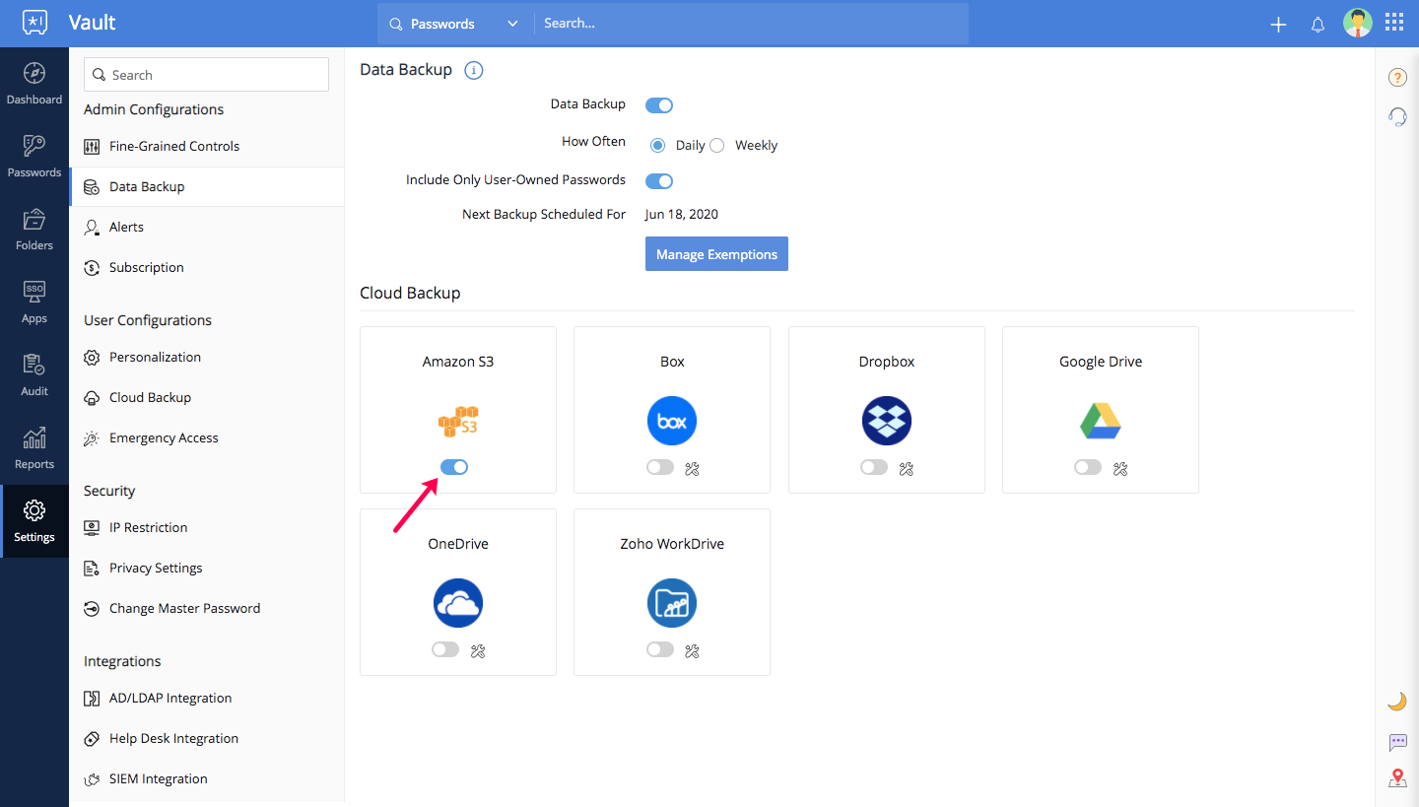Click the Box configure tools icon

coord(692,469)
